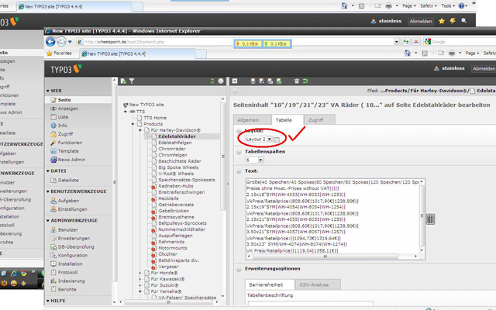Select Big Spoke Wheels page in tree

[x=178, y=167]
